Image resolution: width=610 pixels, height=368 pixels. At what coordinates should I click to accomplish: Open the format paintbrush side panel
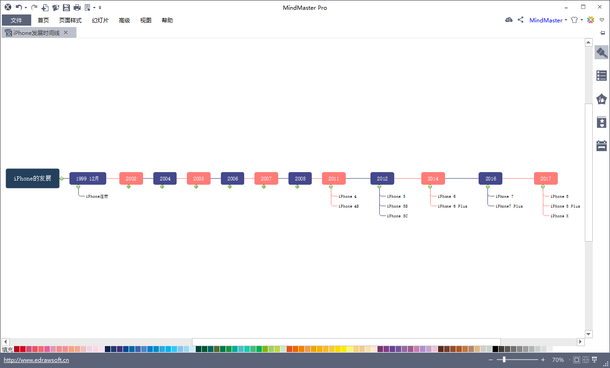[602, 52]
